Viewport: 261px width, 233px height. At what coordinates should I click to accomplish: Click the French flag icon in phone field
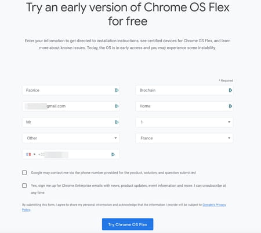coord(28,154)
